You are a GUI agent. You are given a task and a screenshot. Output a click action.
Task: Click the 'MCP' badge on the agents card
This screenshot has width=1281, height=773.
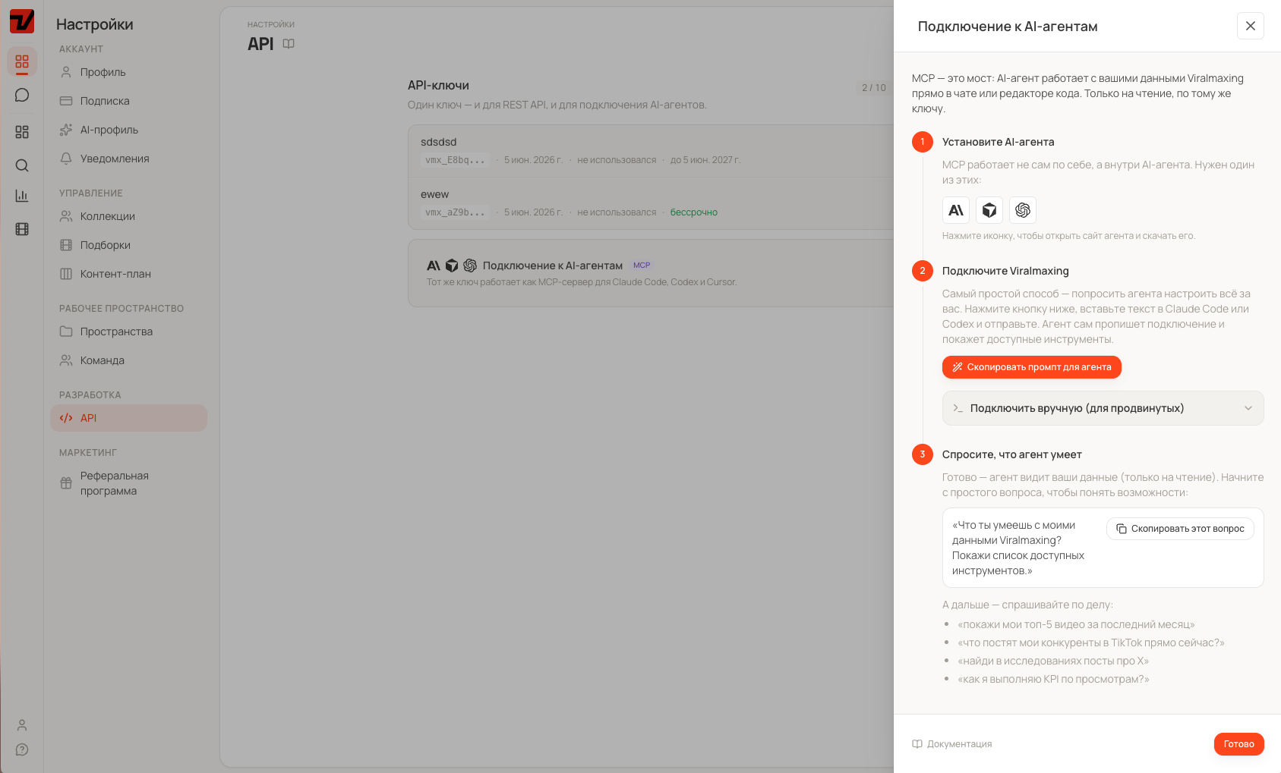coord(642,266)
